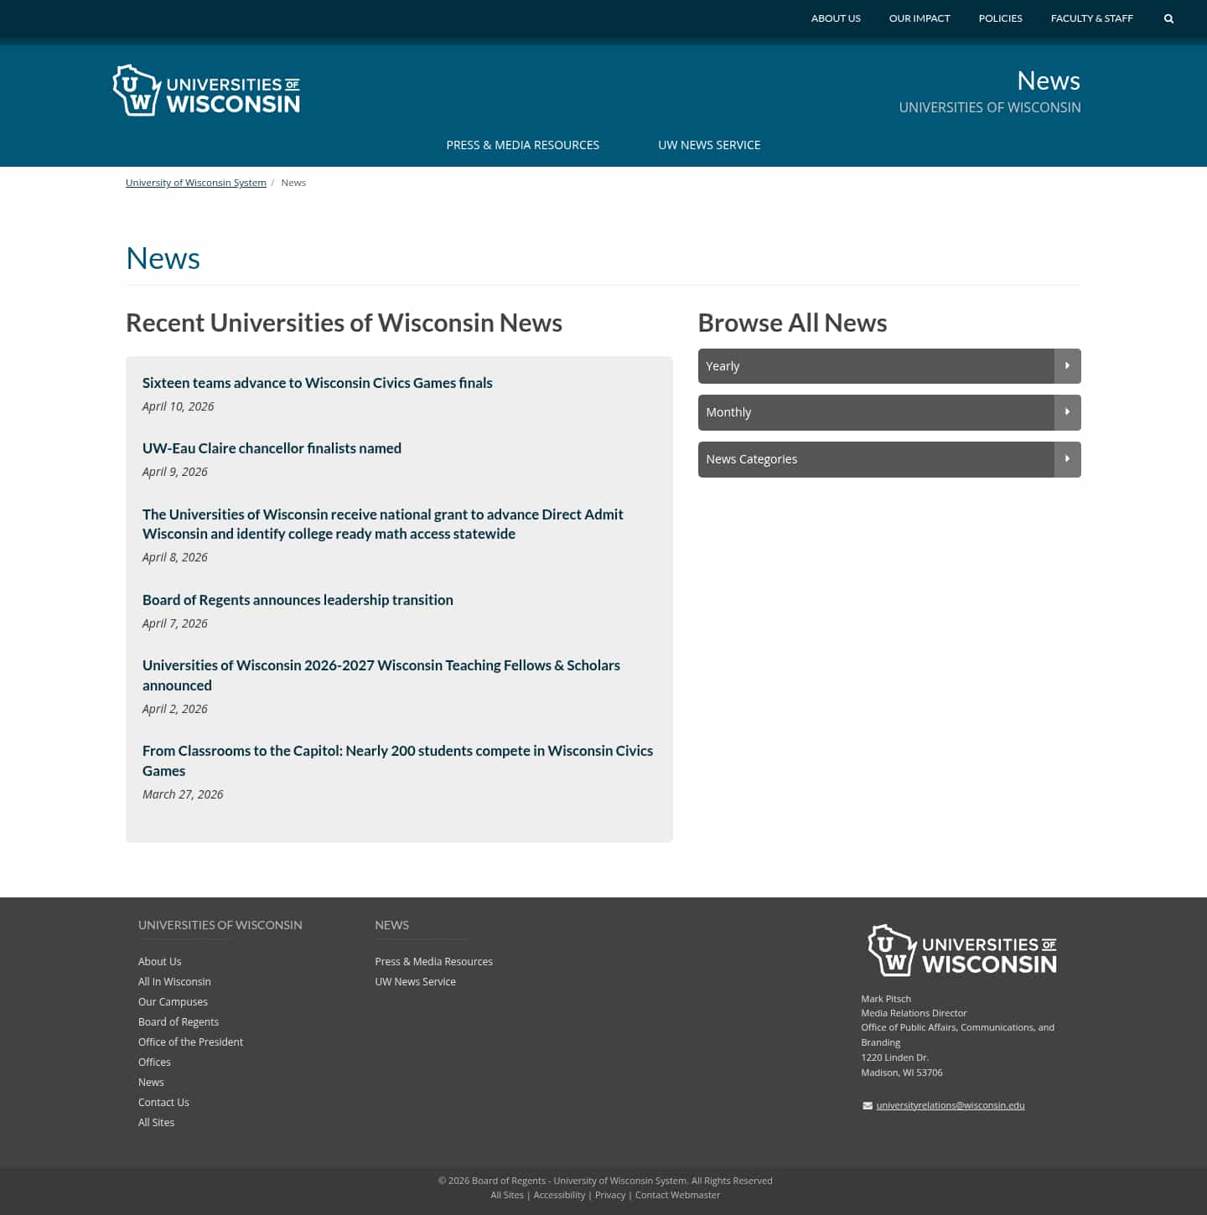Open the POLICIES menu item
Viewport: 1207px width, 1215px height.
click(x=1000, y=18)
